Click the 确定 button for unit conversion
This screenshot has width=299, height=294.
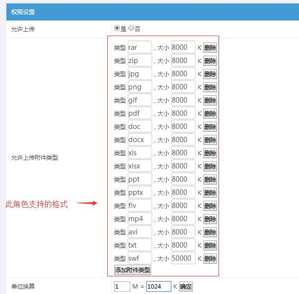(x=186, y=287)
